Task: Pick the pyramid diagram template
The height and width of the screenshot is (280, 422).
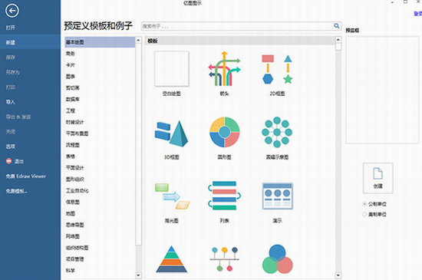Action: 171,259
